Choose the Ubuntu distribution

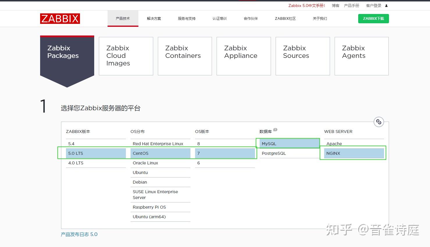140,173
